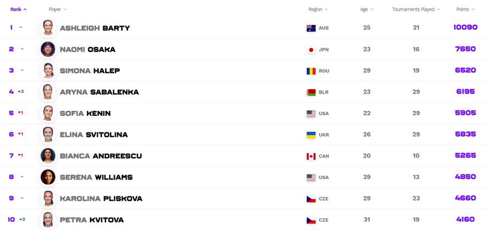
Task: Open Simona Halep's player profile link
Action: [90, 70]
